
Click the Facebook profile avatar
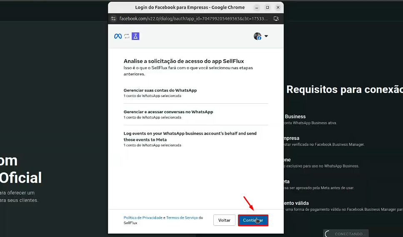tap(258, 36)
